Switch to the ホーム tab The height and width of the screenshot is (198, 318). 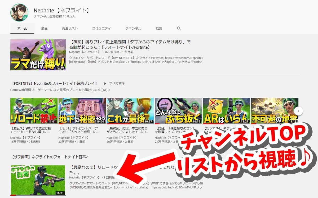pos(22,28)
